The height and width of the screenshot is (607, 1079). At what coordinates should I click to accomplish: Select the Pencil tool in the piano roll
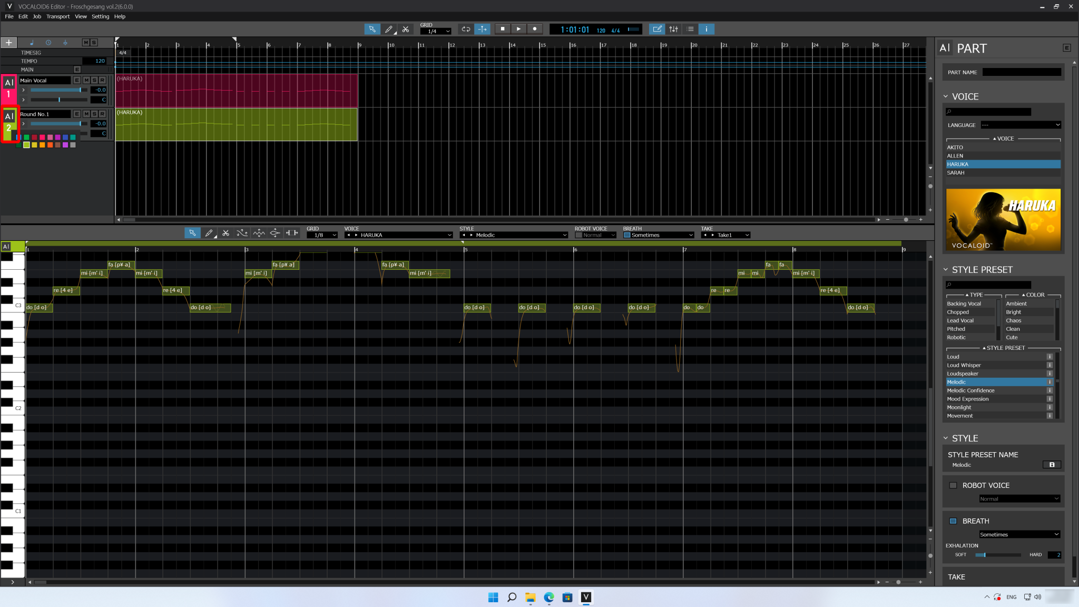210,232
